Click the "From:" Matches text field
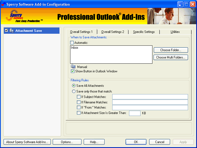This screenshot has height=148, width=197. pyautogui.click(x=150, y=107)
